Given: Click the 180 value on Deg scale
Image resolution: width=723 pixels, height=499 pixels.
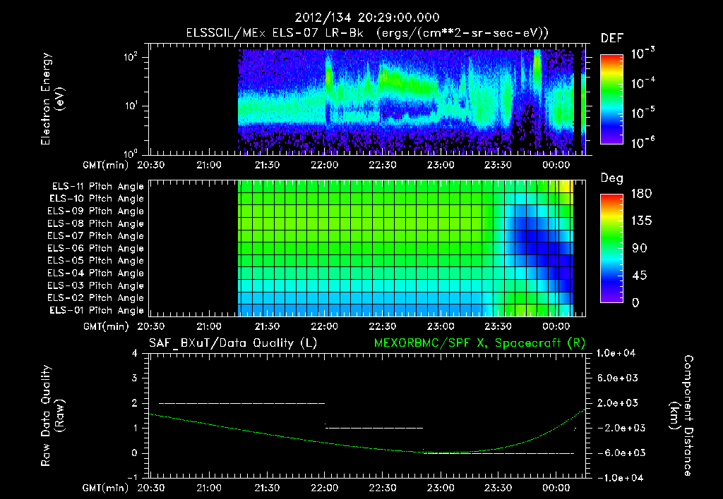Looking at the screenshot, I should (x=641, y=194).
